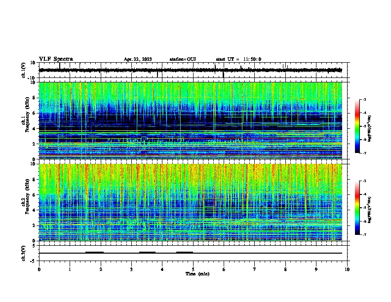Click the "Time (min)" x-axis label
The width and height of the screenshot is (391, 302).
(x=197, y=274)
